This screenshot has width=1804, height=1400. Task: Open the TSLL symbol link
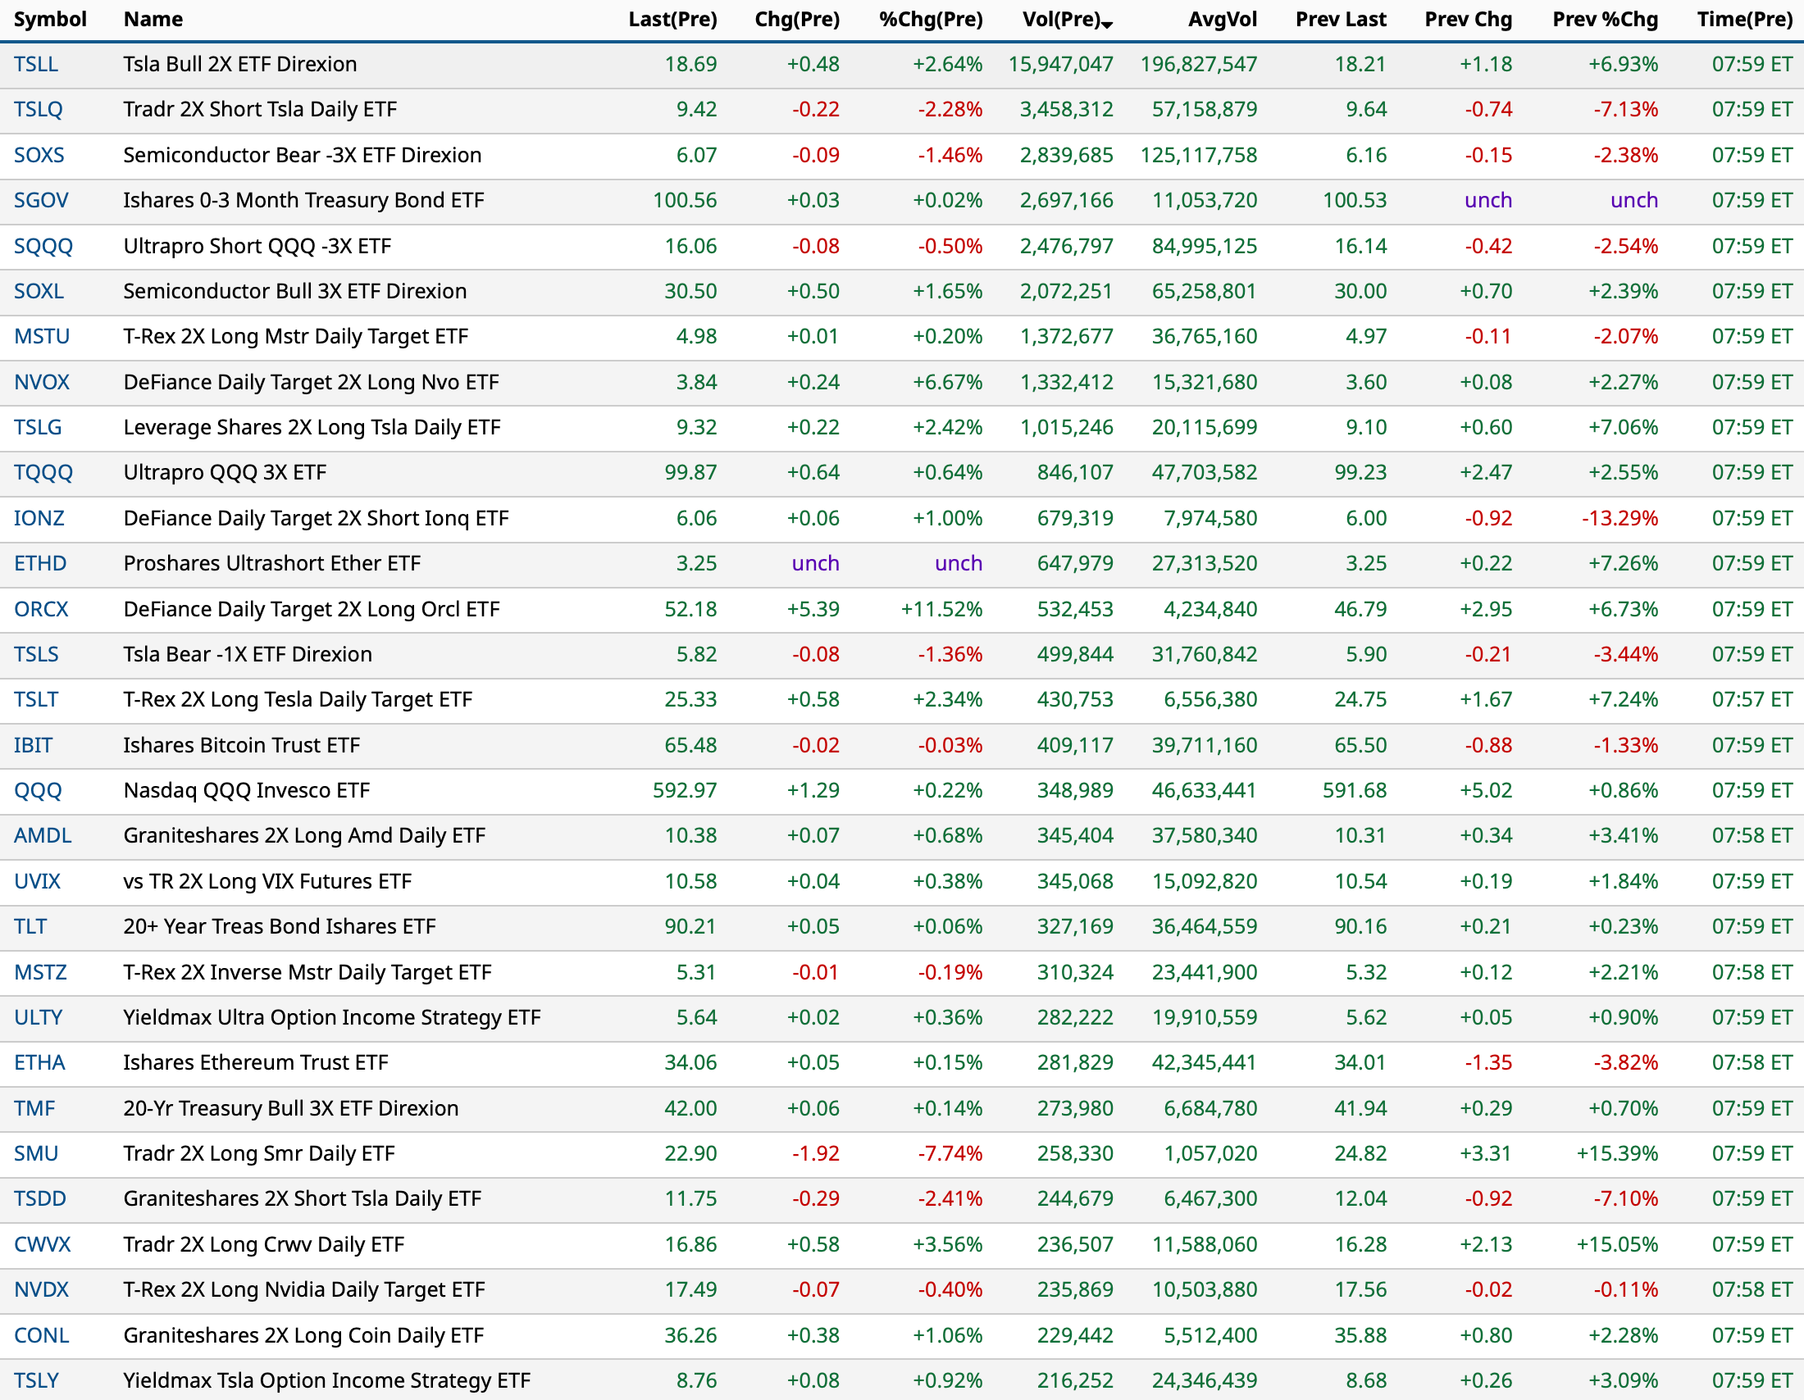point(35,65)
